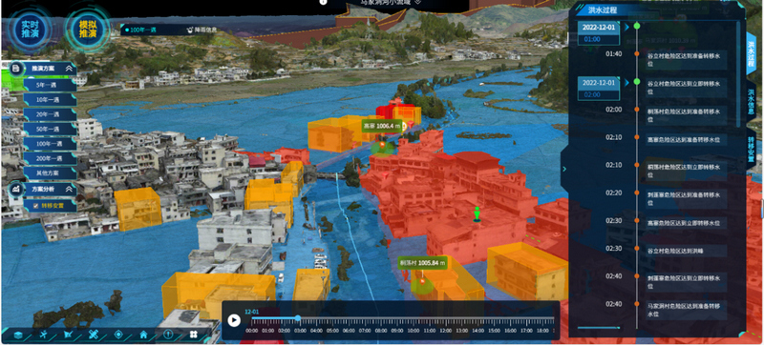Select the flag marker tool in bottom toolbar

[x=68, y=335]
